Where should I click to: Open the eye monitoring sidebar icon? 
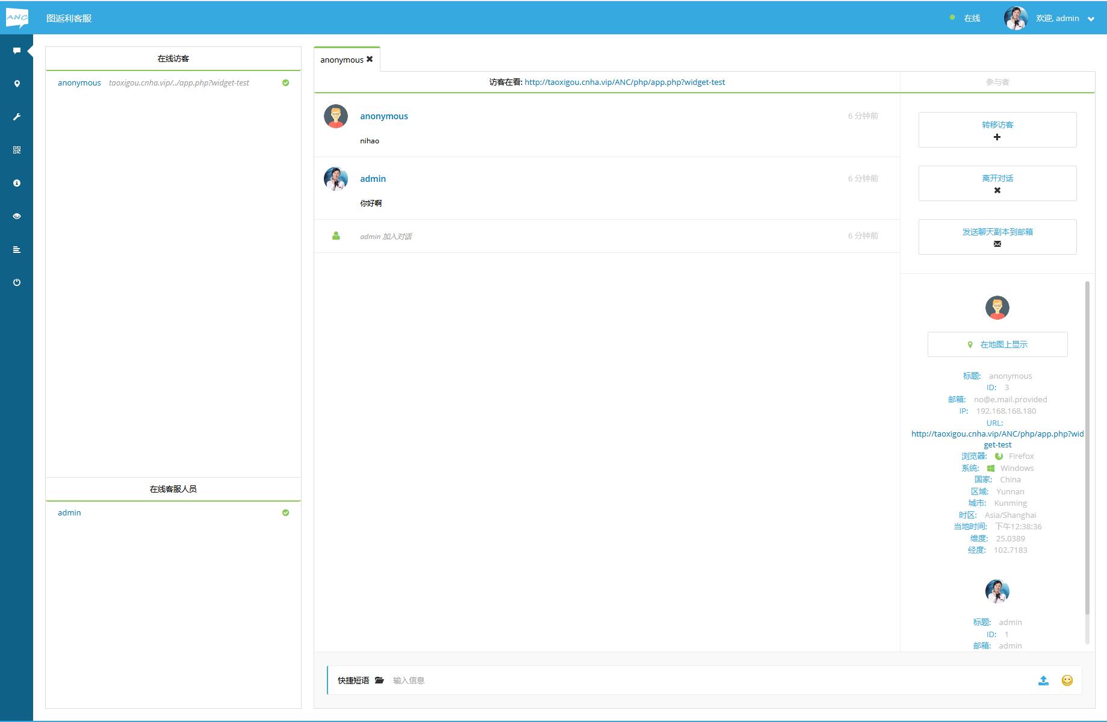point(17,216)
